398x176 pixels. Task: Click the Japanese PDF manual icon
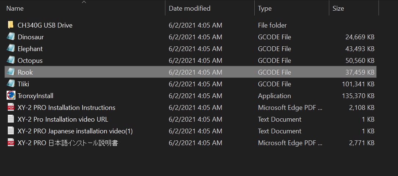[x=11, y=143]
